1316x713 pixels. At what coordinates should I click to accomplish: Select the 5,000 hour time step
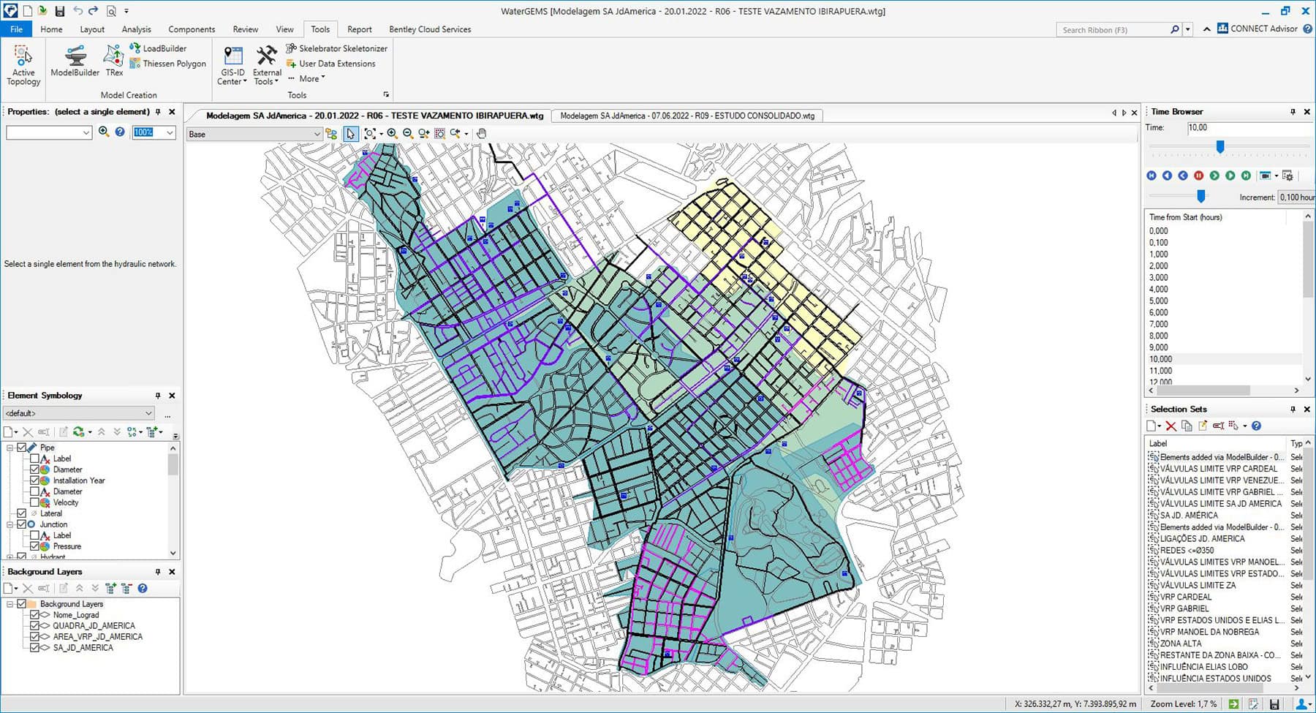click(x=1159, y=301)
